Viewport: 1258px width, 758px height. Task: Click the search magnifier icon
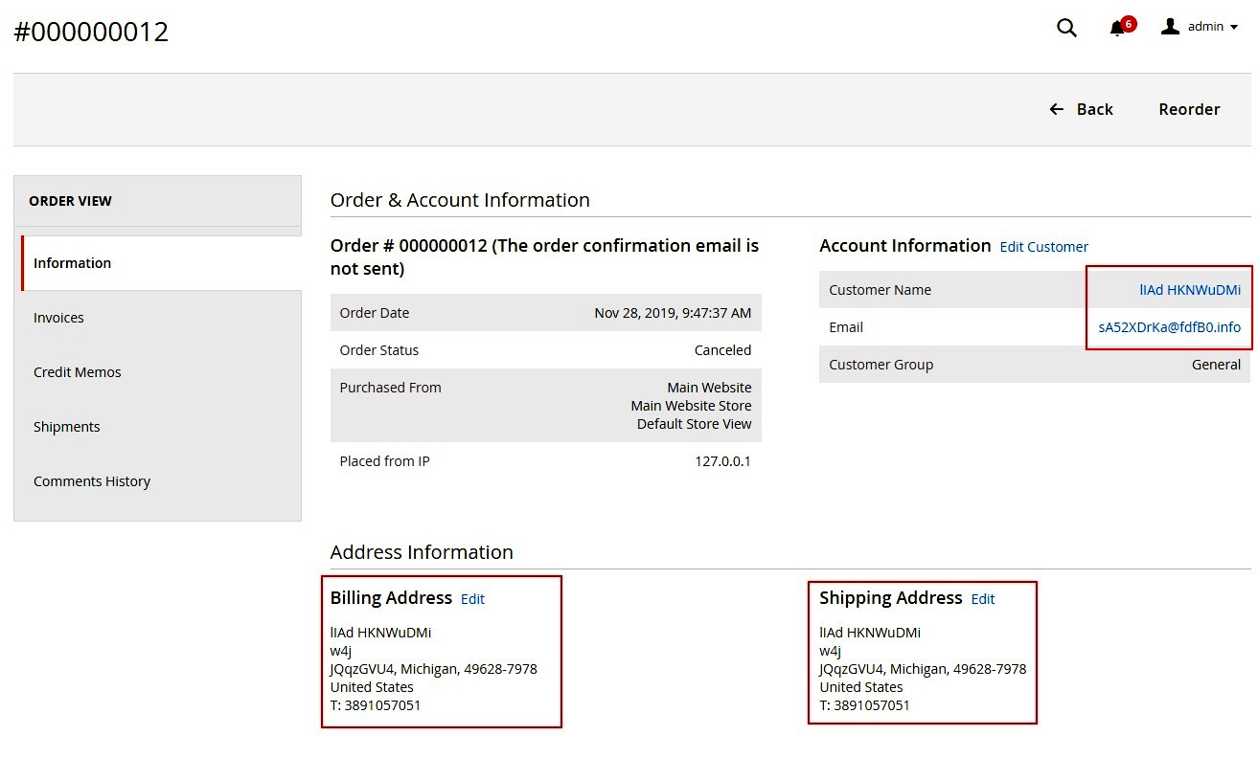tap(1066, 28)
